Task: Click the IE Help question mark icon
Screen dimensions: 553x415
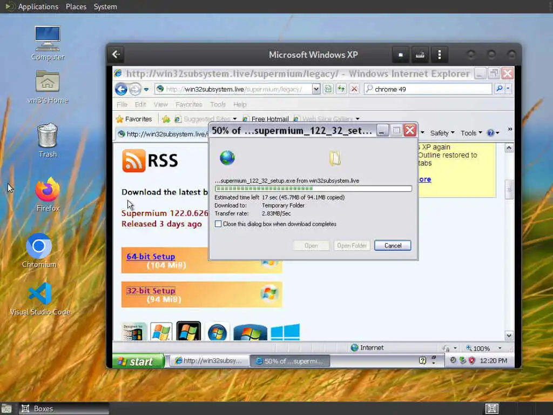Action: tap(490, 133)
